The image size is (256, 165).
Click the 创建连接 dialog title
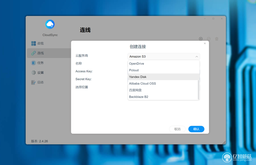tap(138, 47)
